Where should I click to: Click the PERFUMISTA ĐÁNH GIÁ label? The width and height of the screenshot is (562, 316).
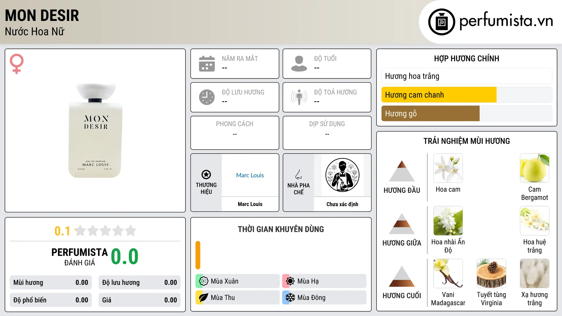(x=80, y=257)
